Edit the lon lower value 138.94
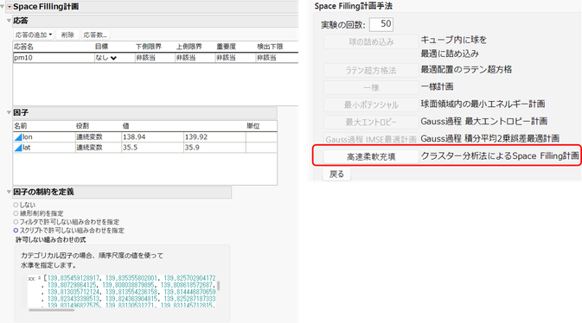The image size is (582, 323). click(152, 137)
